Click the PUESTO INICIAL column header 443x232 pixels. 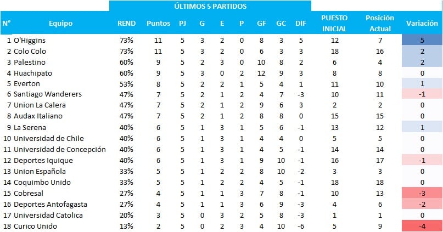(x=334, y=23)
